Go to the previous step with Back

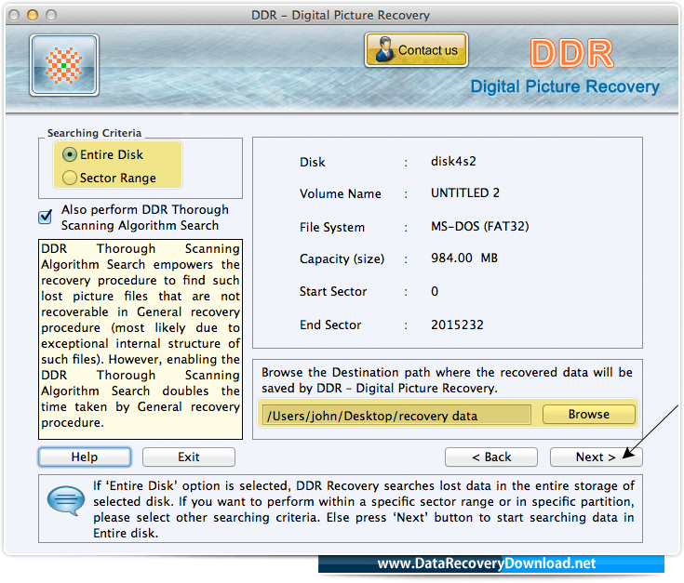[491, 457]
